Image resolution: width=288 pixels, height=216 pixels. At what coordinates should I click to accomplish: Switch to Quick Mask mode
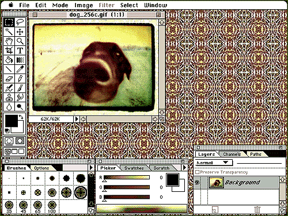[20, 141]
